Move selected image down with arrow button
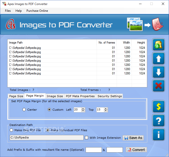The image size is (169, 157). pos(158,72)
